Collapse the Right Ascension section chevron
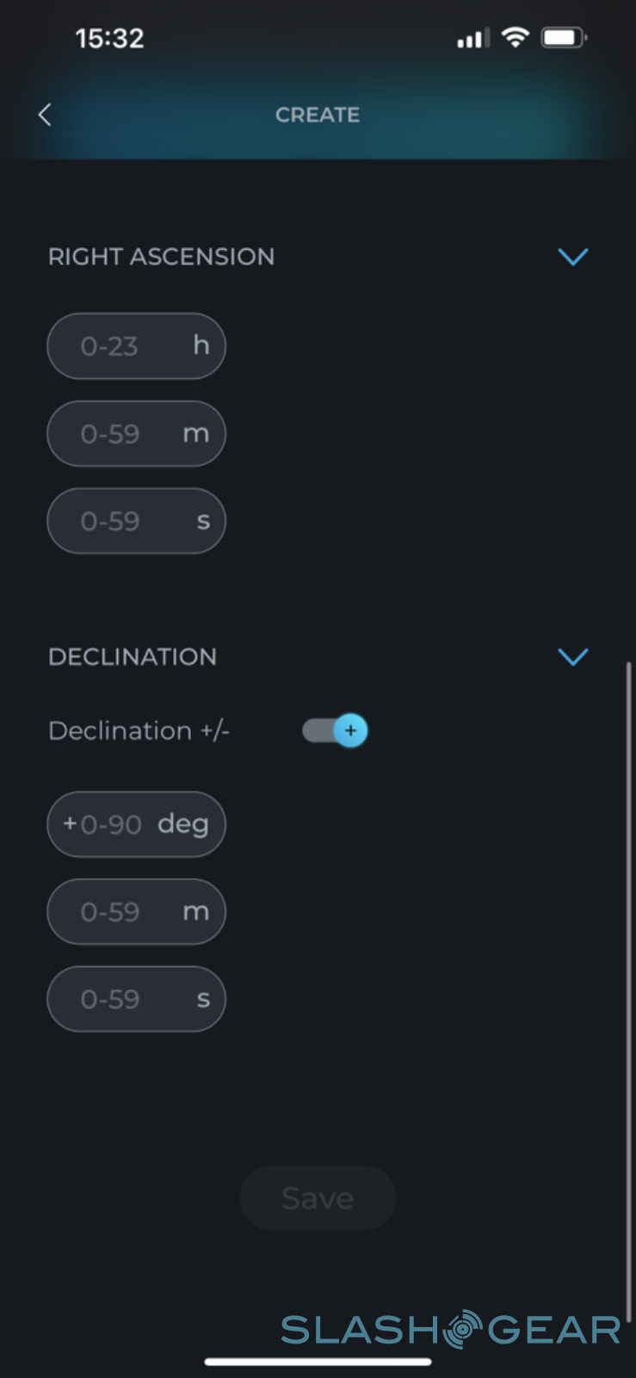636x1378 pixels. pos(572,257)
